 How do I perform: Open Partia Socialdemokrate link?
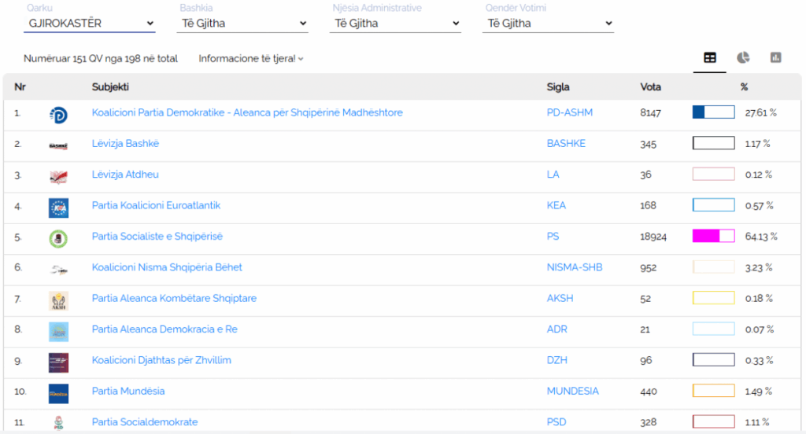tap(145, 421)
